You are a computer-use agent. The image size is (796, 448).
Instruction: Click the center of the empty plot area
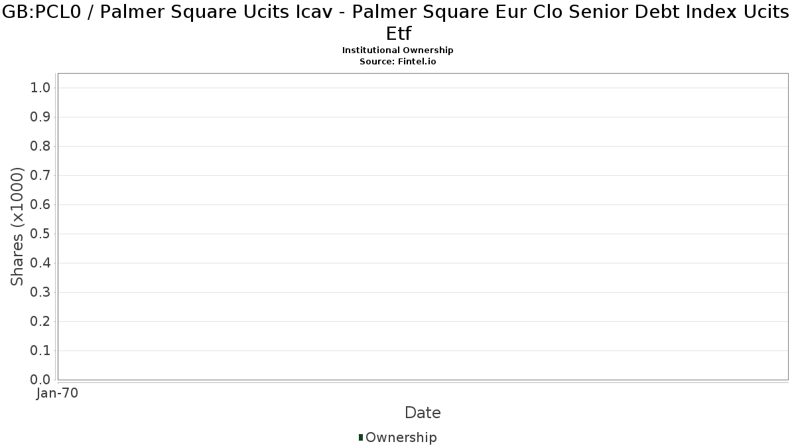(x=423, y=226)
